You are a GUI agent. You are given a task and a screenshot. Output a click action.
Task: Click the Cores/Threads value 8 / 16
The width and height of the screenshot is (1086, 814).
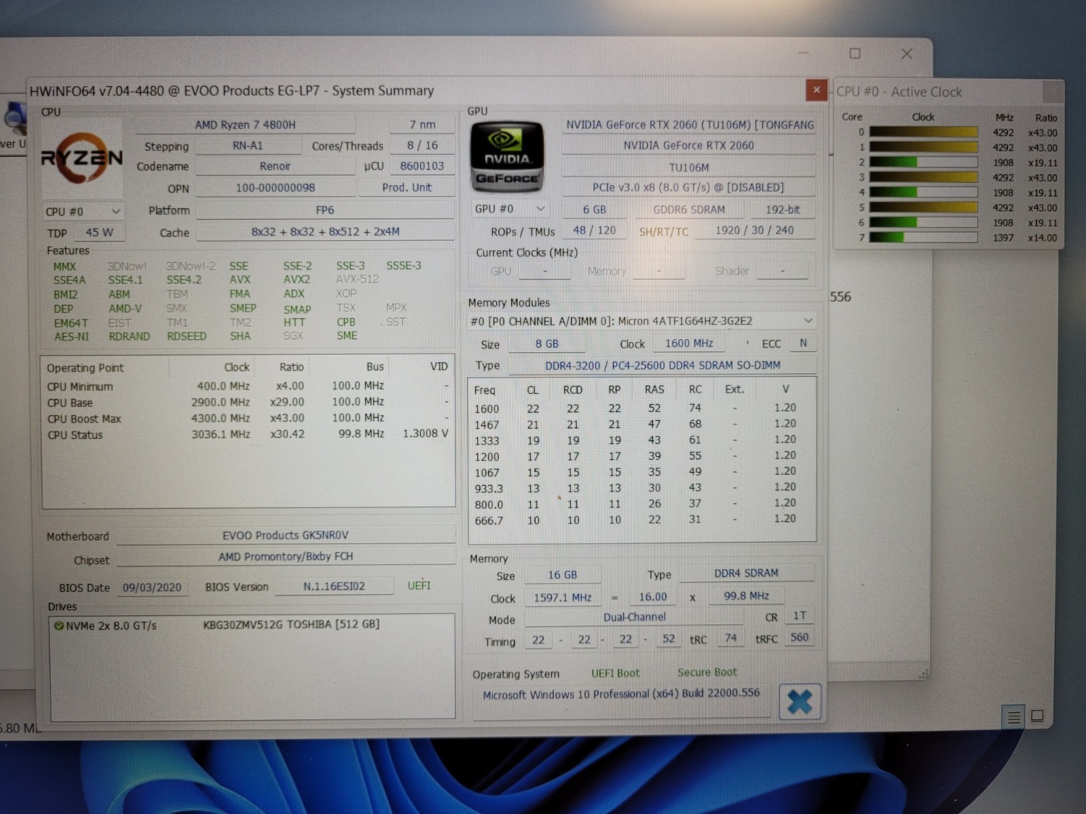pos(422,145)
